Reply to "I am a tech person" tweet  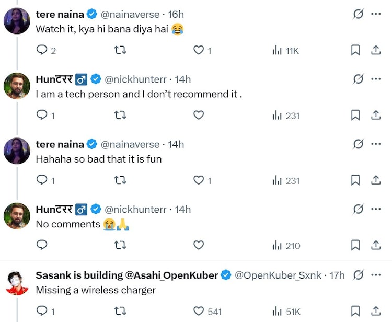pyautogui.click(x=42, y=115)
